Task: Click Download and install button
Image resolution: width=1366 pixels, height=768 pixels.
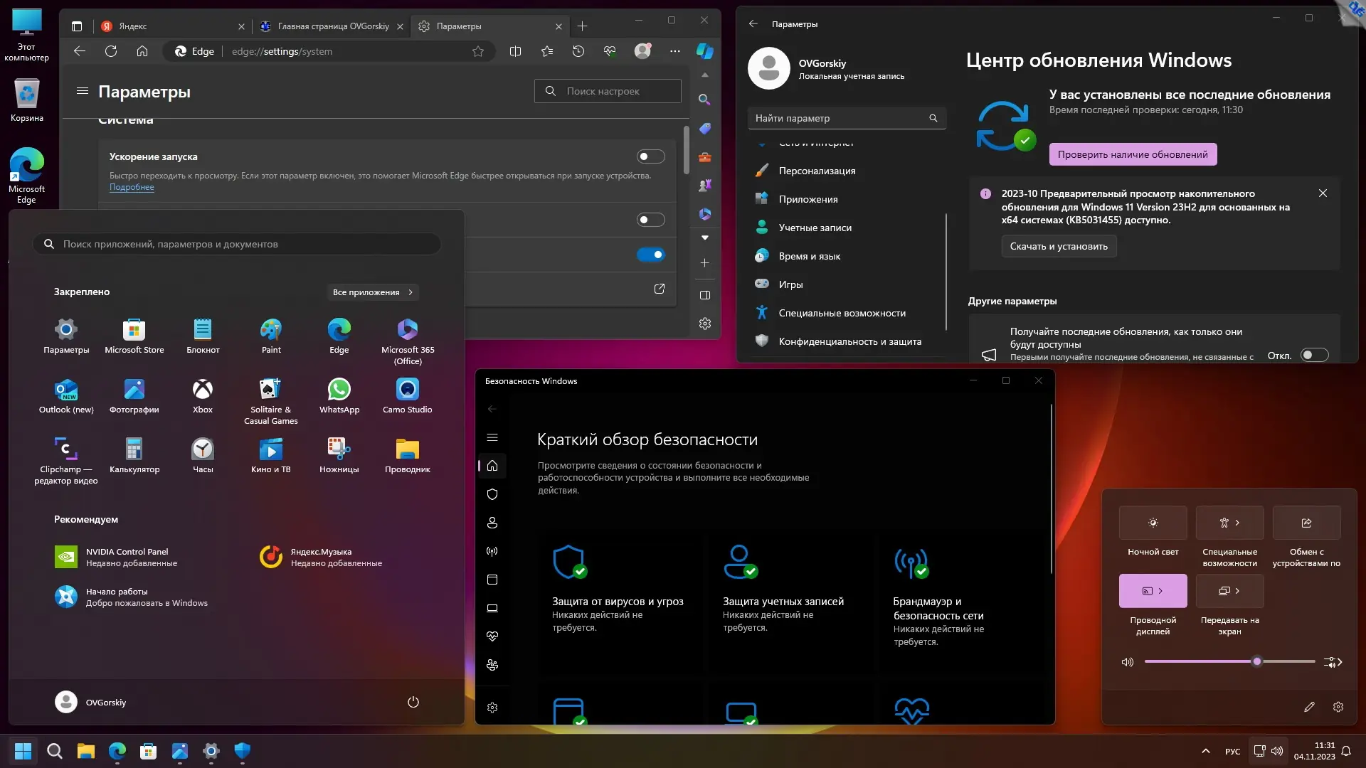Action: click(x=1059, y=247)
